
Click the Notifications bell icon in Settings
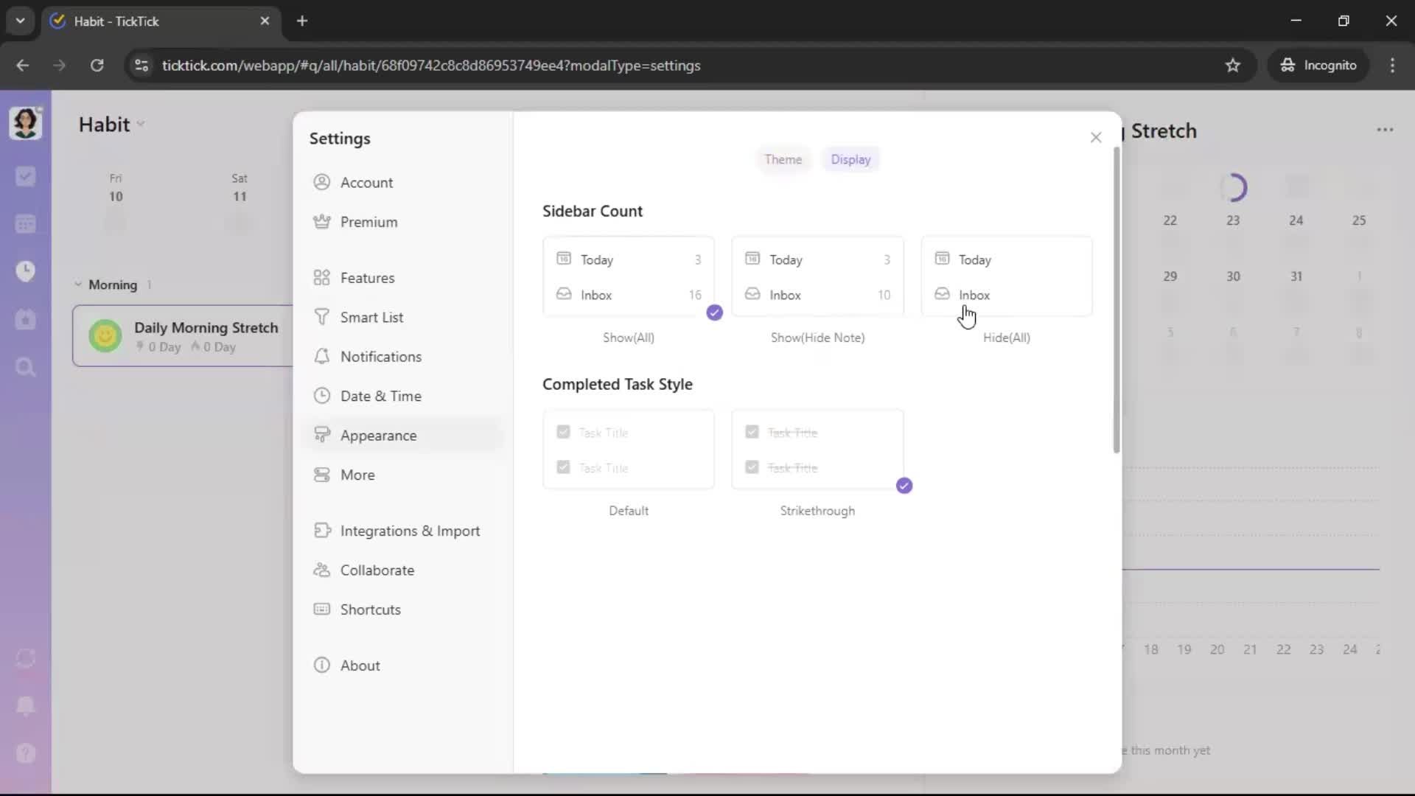tap(321, 357)
